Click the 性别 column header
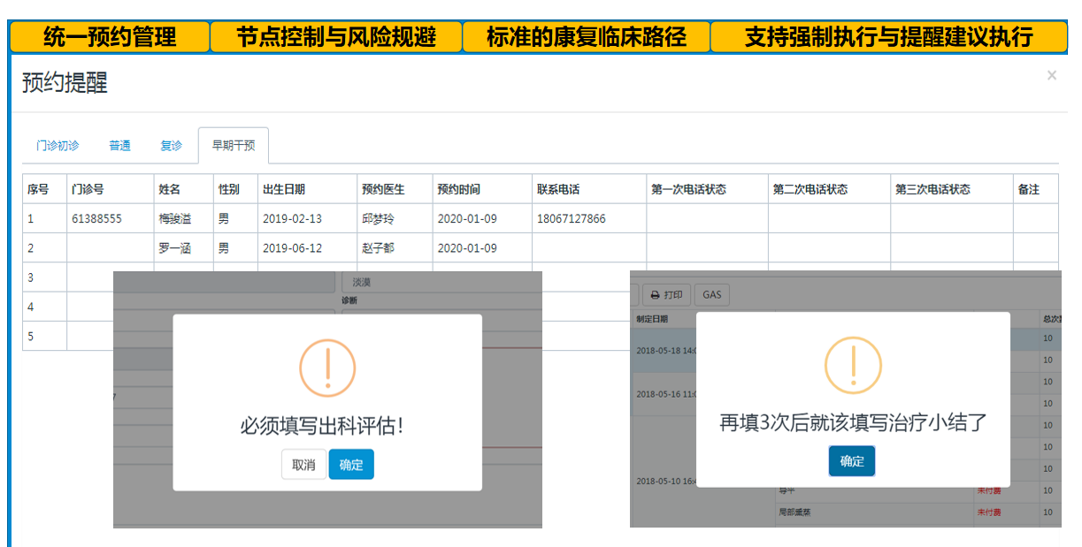The image size is (1082, 547). [x=235, y=189]
